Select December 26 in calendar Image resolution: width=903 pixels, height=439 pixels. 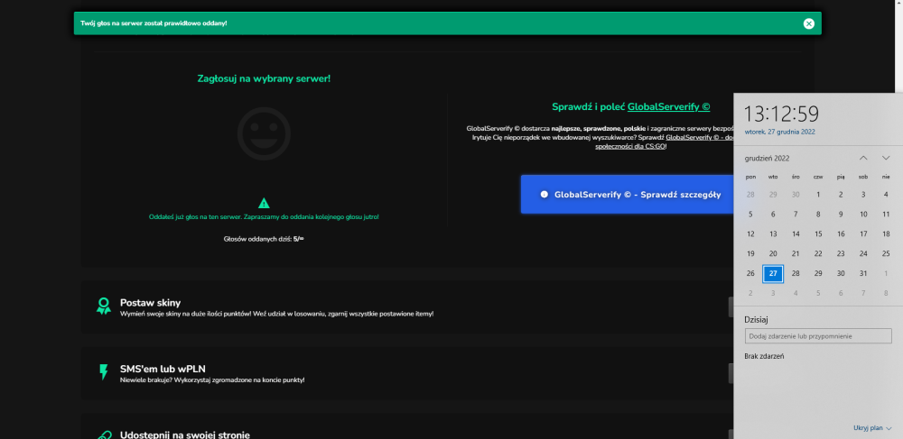[750, 273]
